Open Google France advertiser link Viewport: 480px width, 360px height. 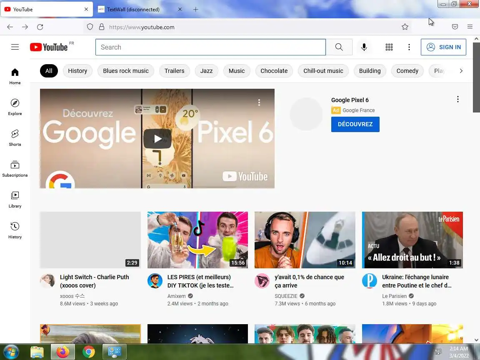(x=358, y=110)
